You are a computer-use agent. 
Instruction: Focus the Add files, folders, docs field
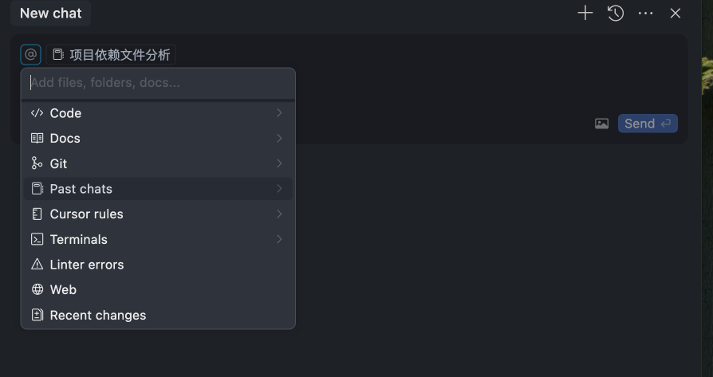pyautogui.click(x=158, y=82)
